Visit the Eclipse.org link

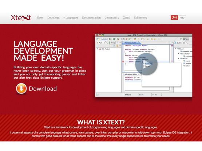tap(140, 18)
